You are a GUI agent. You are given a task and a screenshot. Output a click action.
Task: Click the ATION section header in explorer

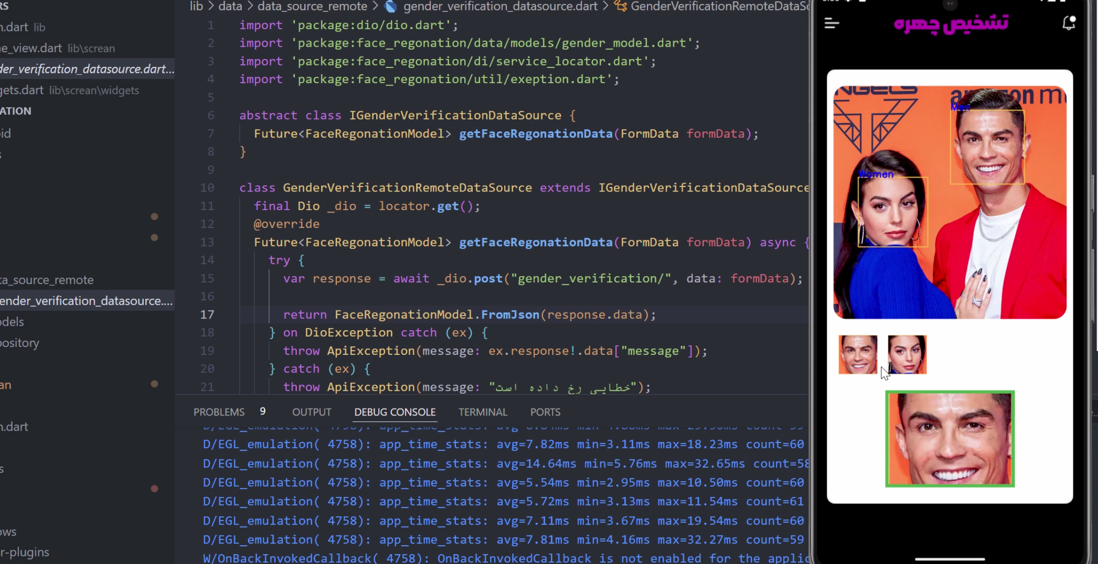point(15,111)
